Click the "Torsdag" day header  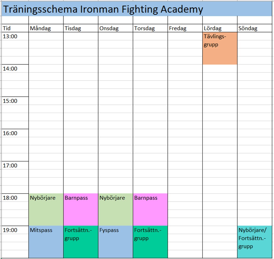(150, 28)
